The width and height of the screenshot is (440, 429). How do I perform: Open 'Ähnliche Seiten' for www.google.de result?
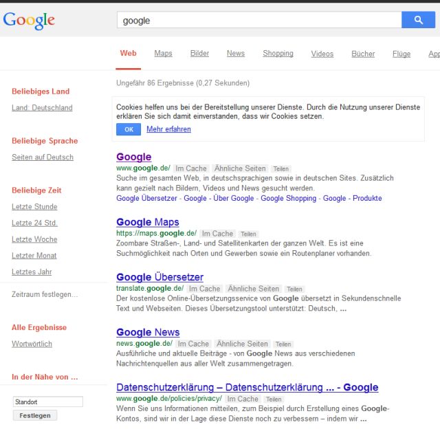tap(240, 168)
